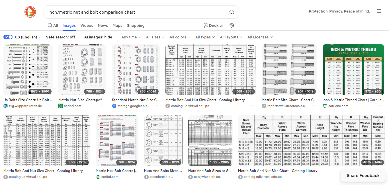Open Inch & Metric Thread Chart Carr Lane title

353,100
